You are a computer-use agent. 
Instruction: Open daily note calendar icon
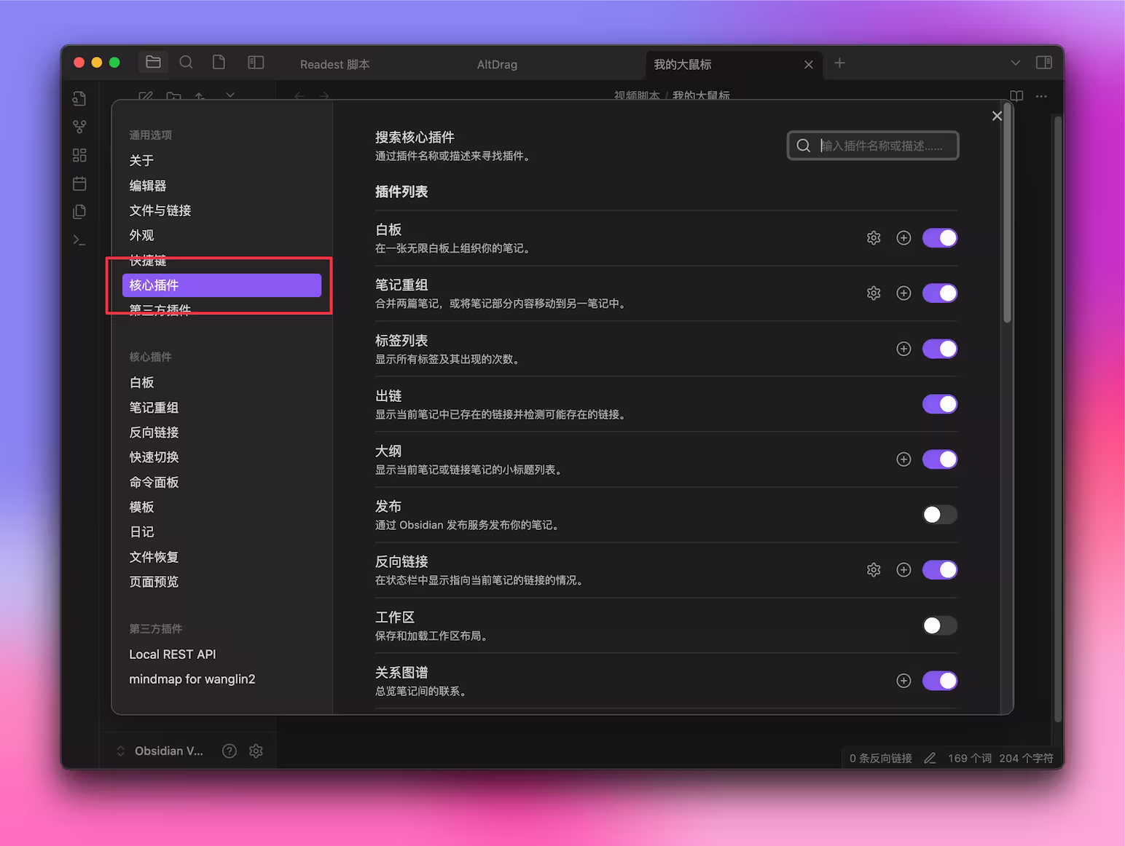coord(79,183)
